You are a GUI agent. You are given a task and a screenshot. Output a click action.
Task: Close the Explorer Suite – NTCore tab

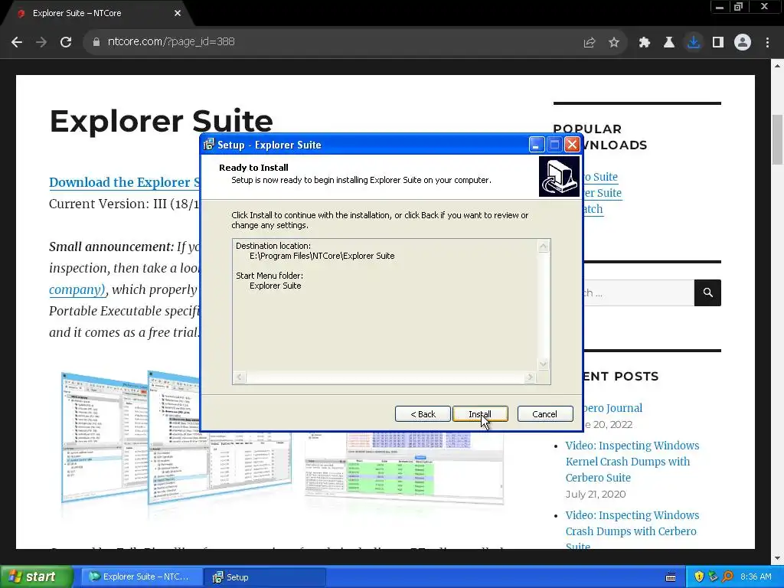coord(178,13)
